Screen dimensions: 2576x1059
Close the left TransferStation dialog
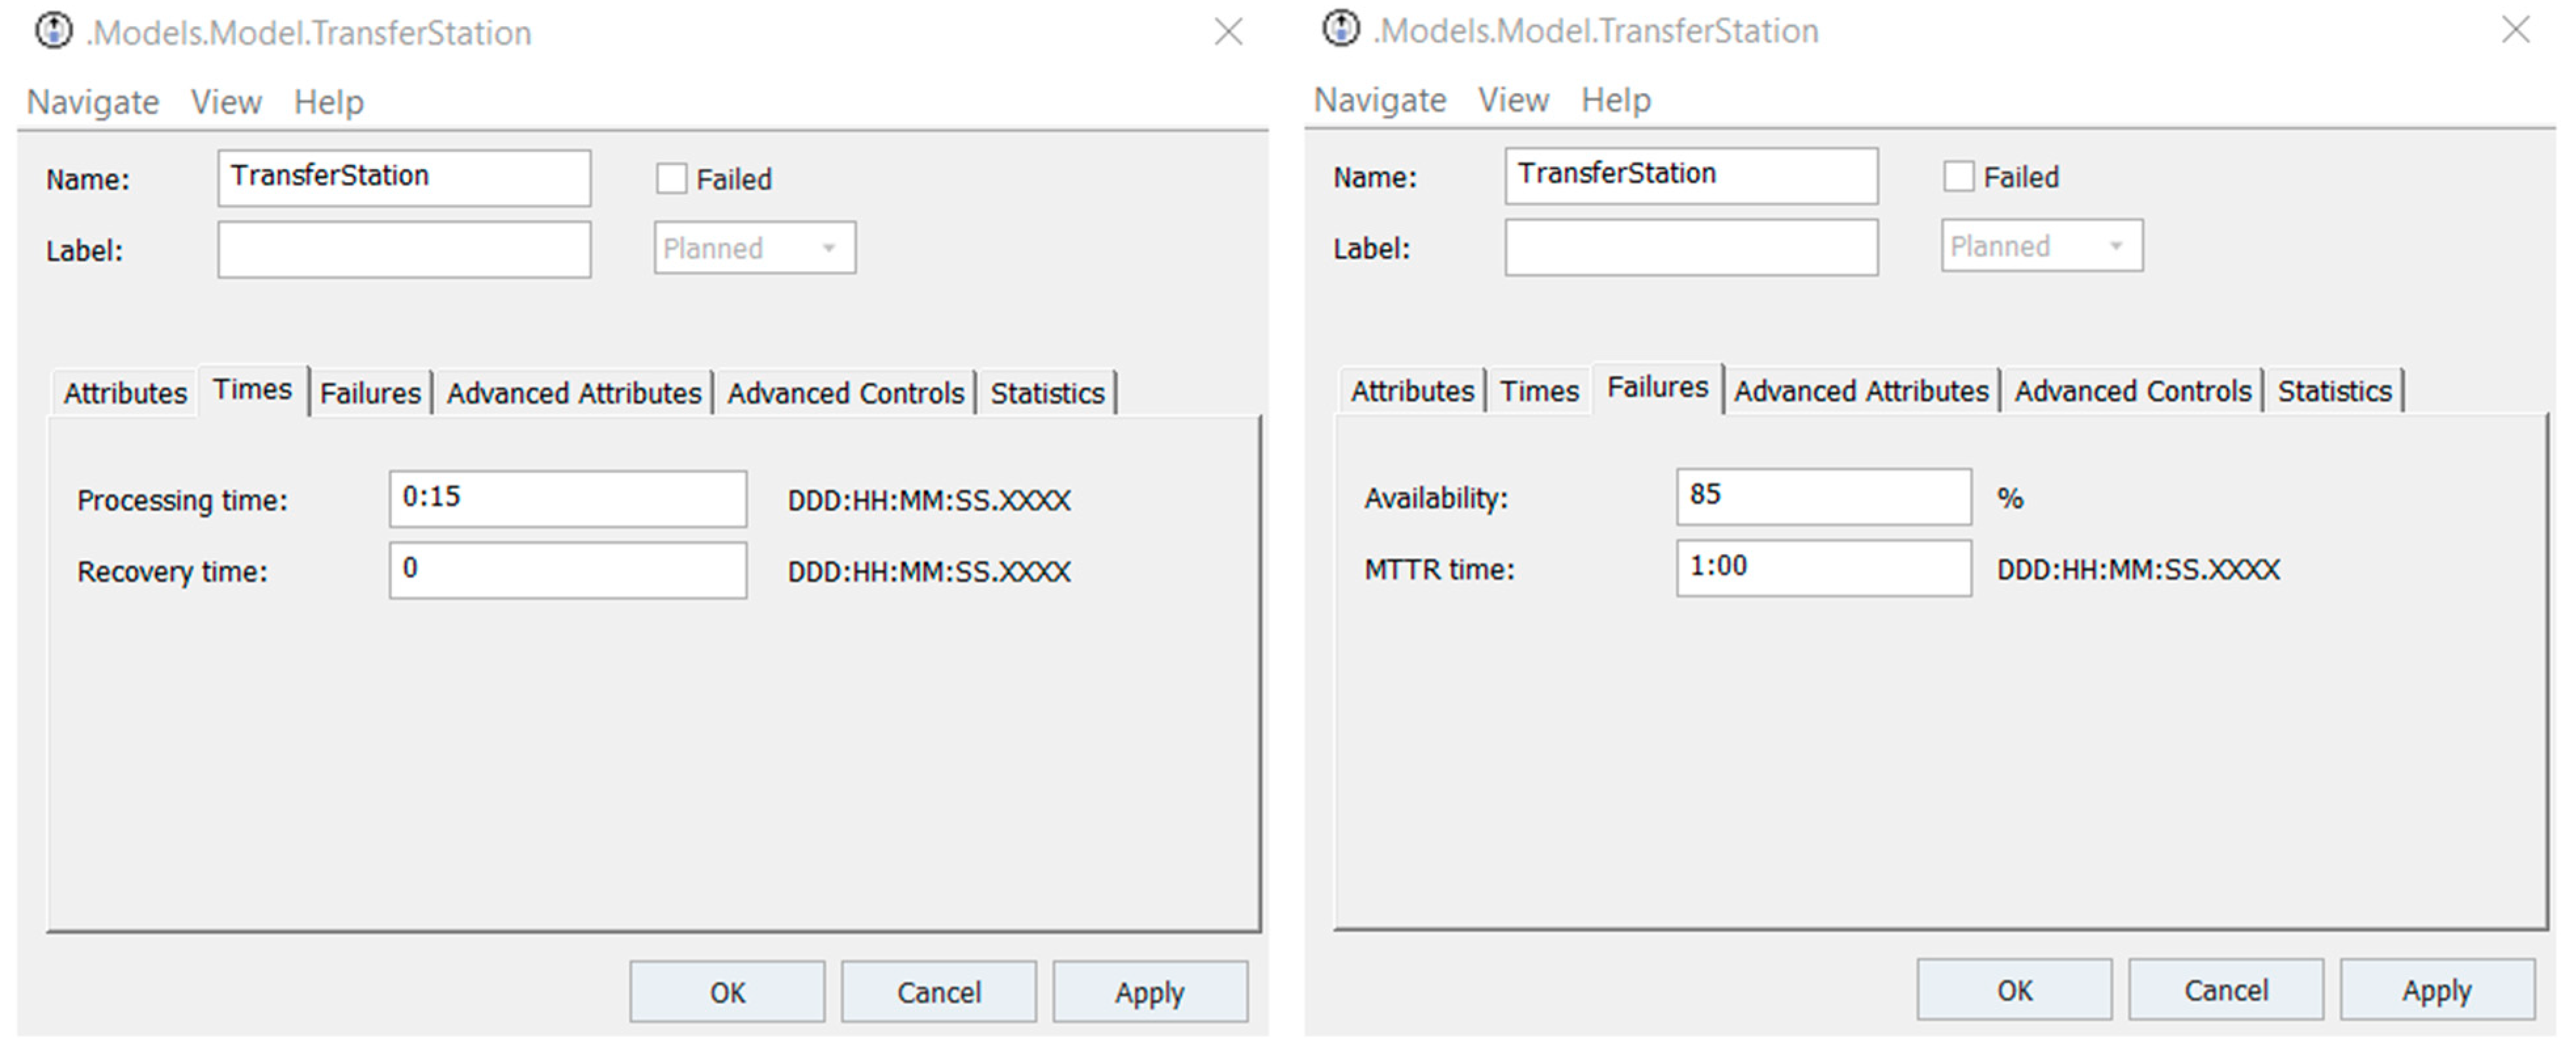[1228, 32]
